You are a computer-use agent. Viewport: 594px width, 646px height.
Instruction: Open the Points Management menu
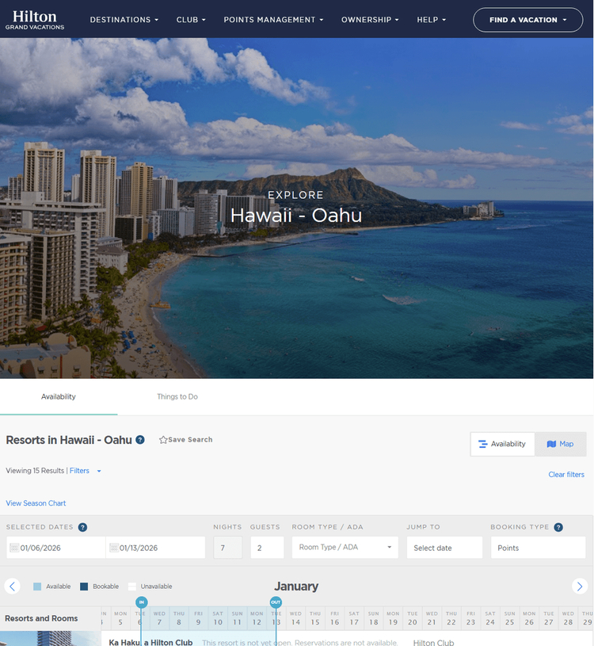[273, 20]
